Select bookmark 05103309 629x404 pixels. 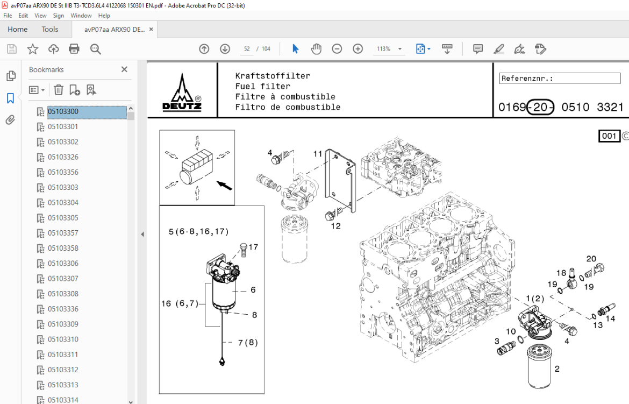[63, 324]
